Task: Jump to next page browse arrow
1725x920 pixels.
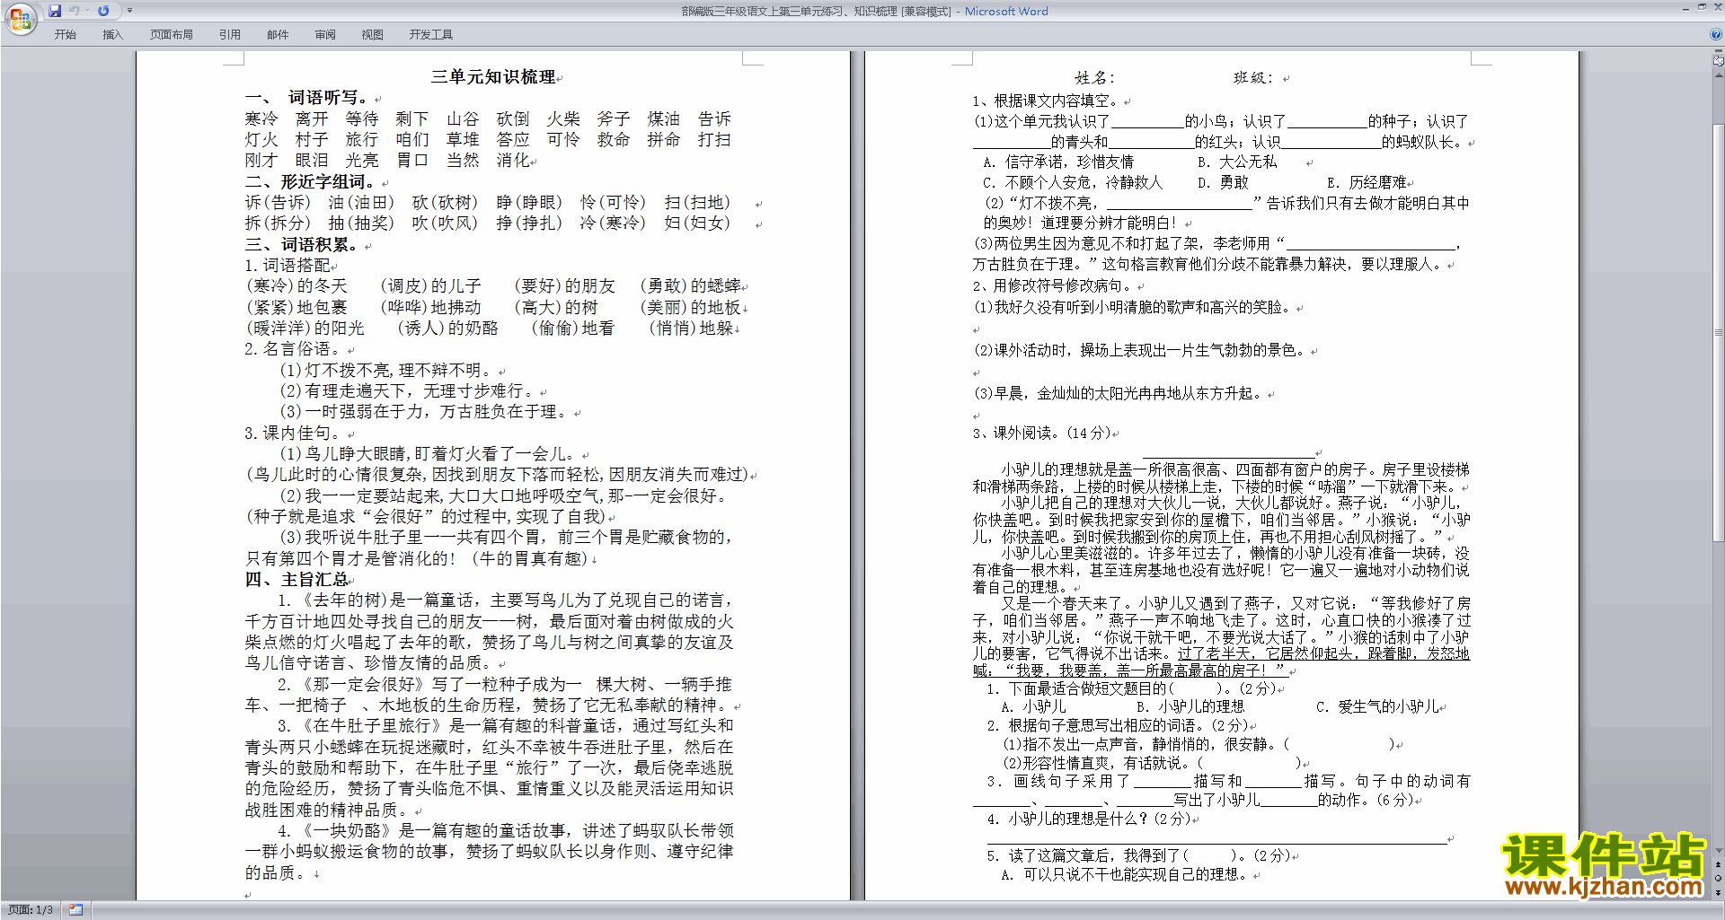Action: click(1719, 893)
